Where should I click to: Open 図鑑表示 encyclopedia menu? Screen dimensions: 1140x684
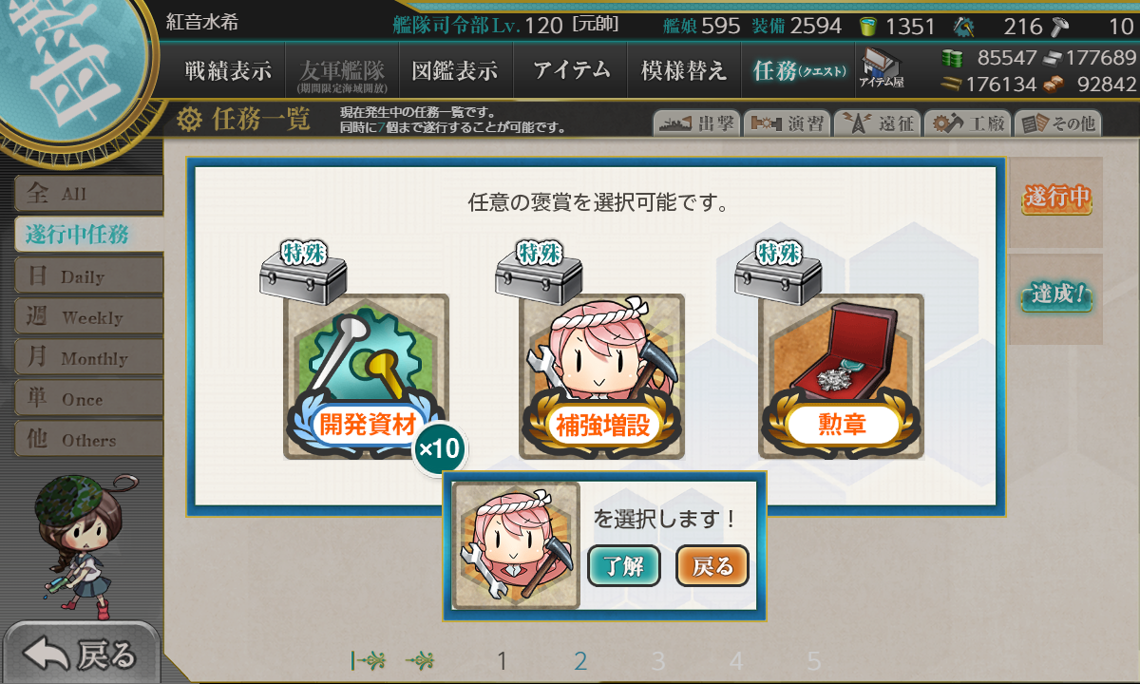(x=455, y=70)
